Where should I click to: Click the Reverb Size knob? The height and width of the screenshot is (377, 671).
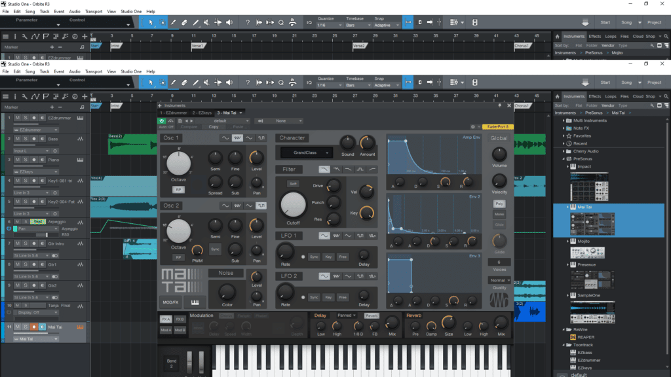(x=448, y=323)
